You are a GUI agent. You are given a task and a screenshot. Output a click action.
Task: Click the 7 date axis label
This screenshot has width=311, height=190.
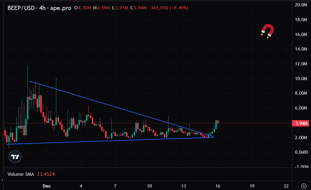115,186
